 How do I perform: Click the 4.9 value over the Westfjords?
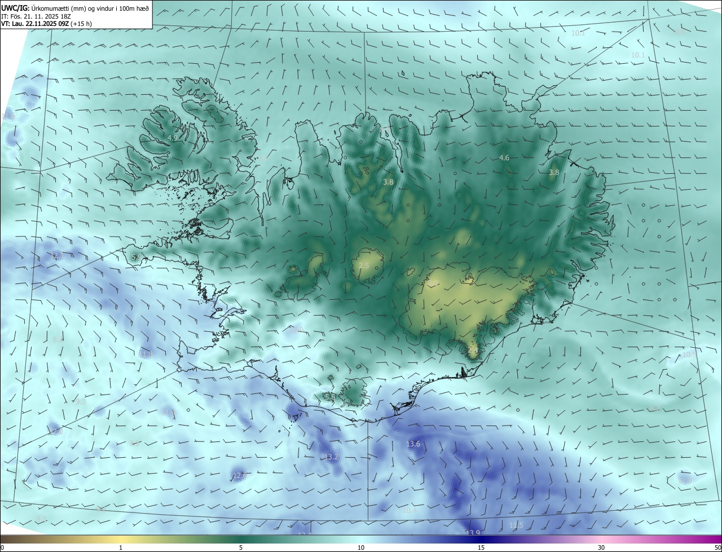pos(173,138)
